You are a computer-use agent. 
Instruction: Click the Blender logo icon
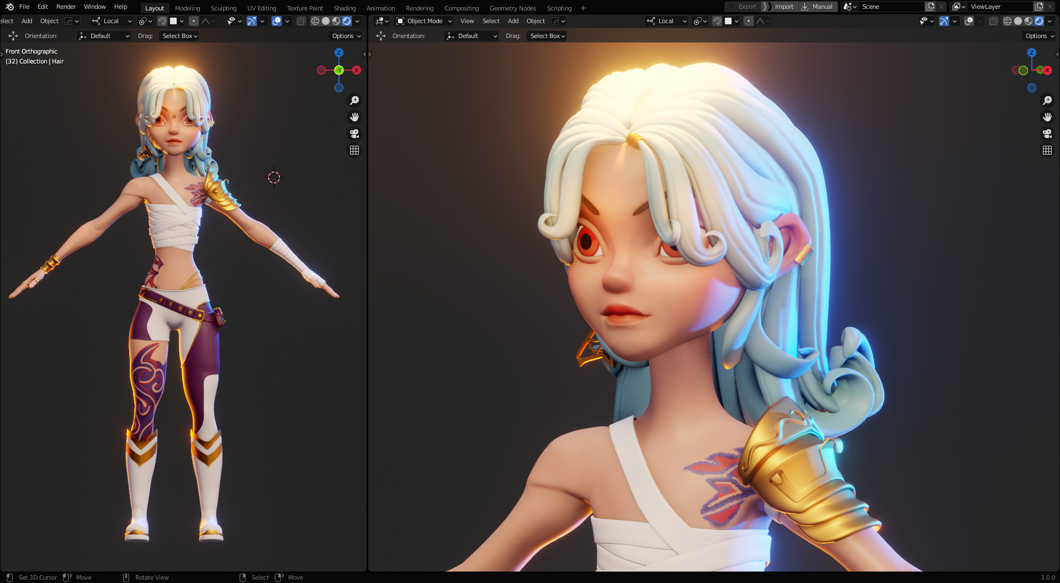(9, 7)
